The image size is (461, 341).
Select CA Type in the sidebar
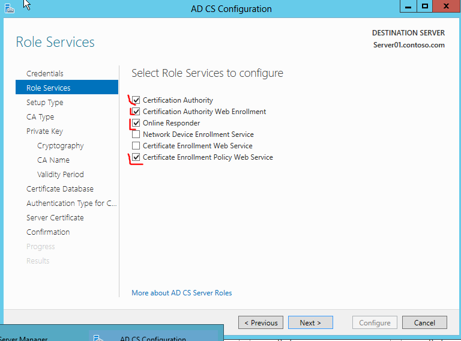click(x=40, y=117)
